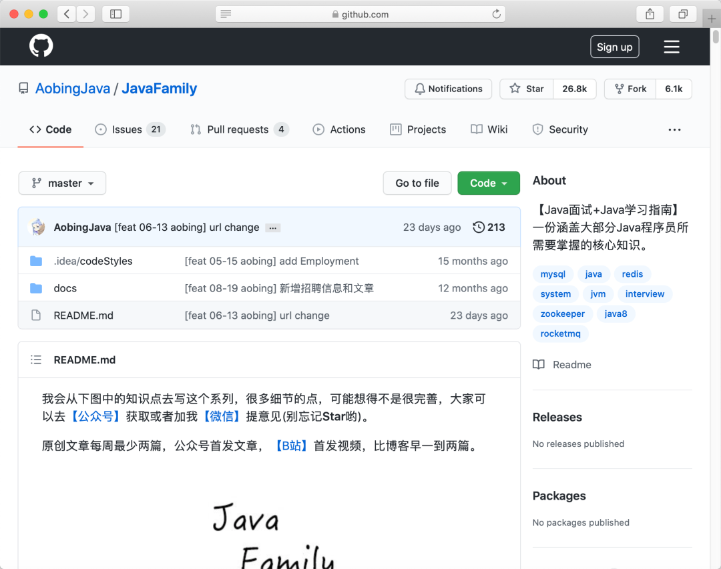The width and height of the screenshot is (721, 569).
Task: Open the 【公众号】 link in README
Action: point(95,416)
